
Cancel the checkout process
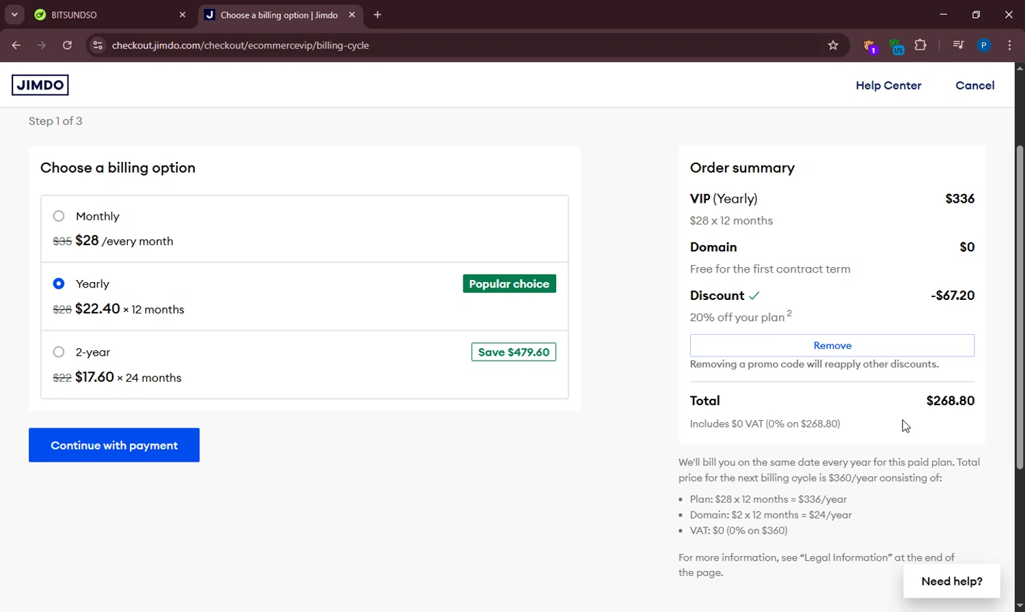pos(975,85)
